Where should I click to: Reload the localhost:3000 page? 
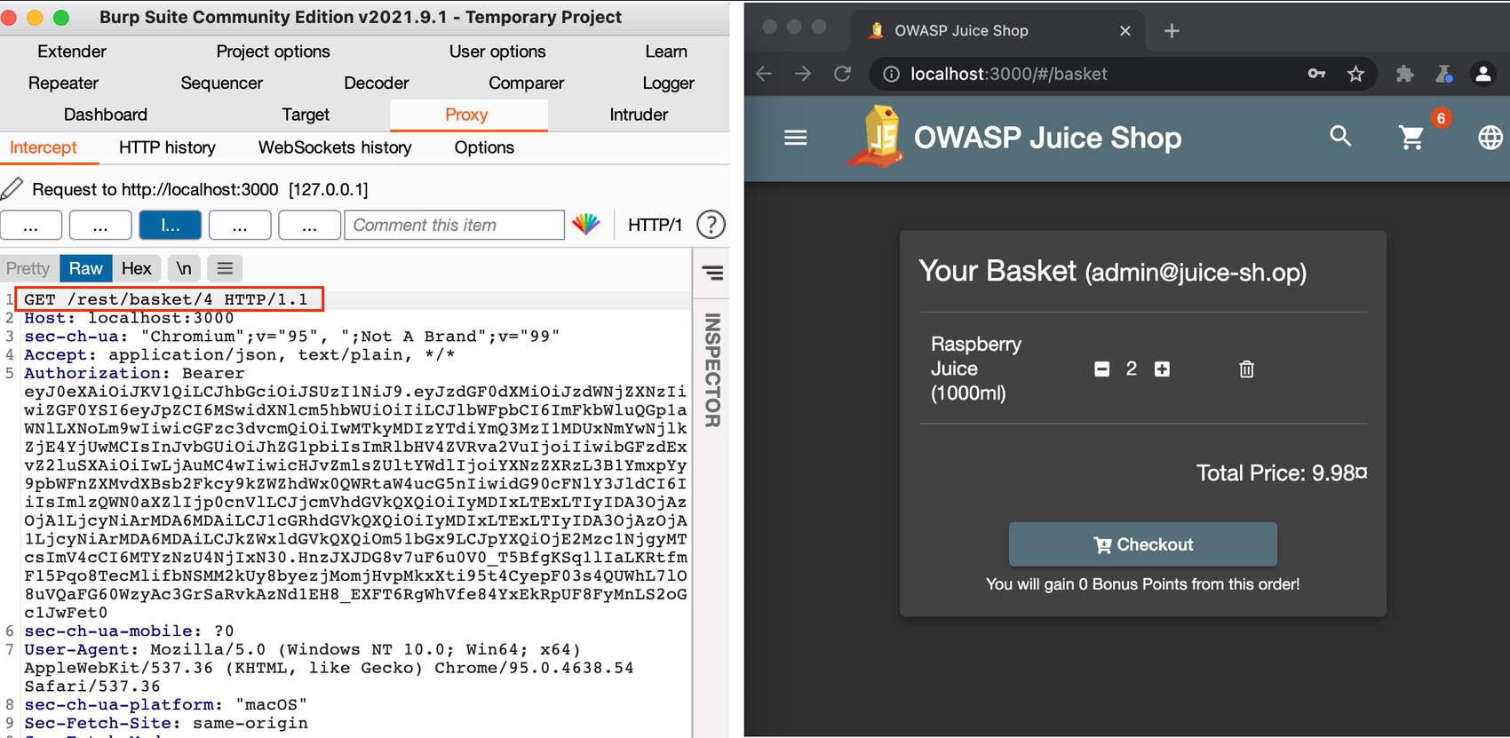(842, 74)
